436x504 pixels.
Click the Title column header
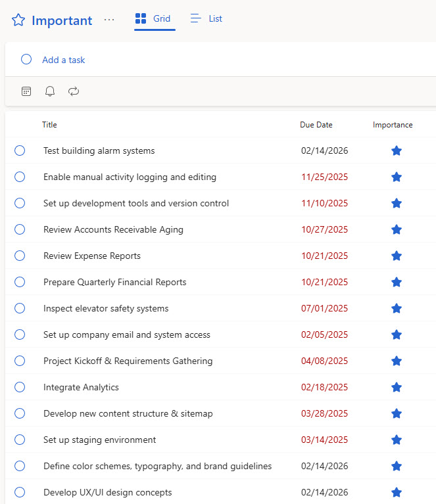49,125
